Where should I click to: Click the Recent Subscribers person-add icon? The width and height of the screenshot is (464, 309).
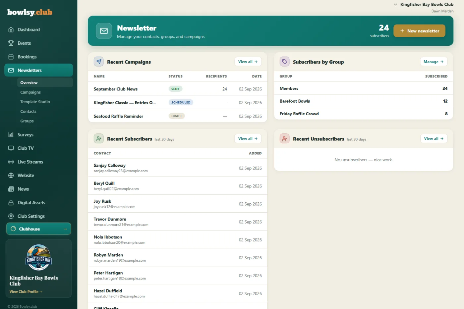click(99, 138)
